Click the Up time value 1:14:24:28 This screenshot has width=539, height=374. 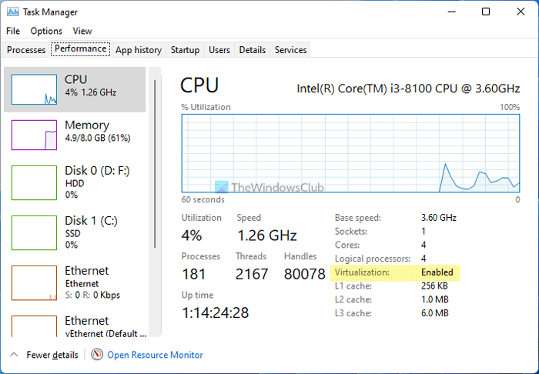click(x=215, y=312)
